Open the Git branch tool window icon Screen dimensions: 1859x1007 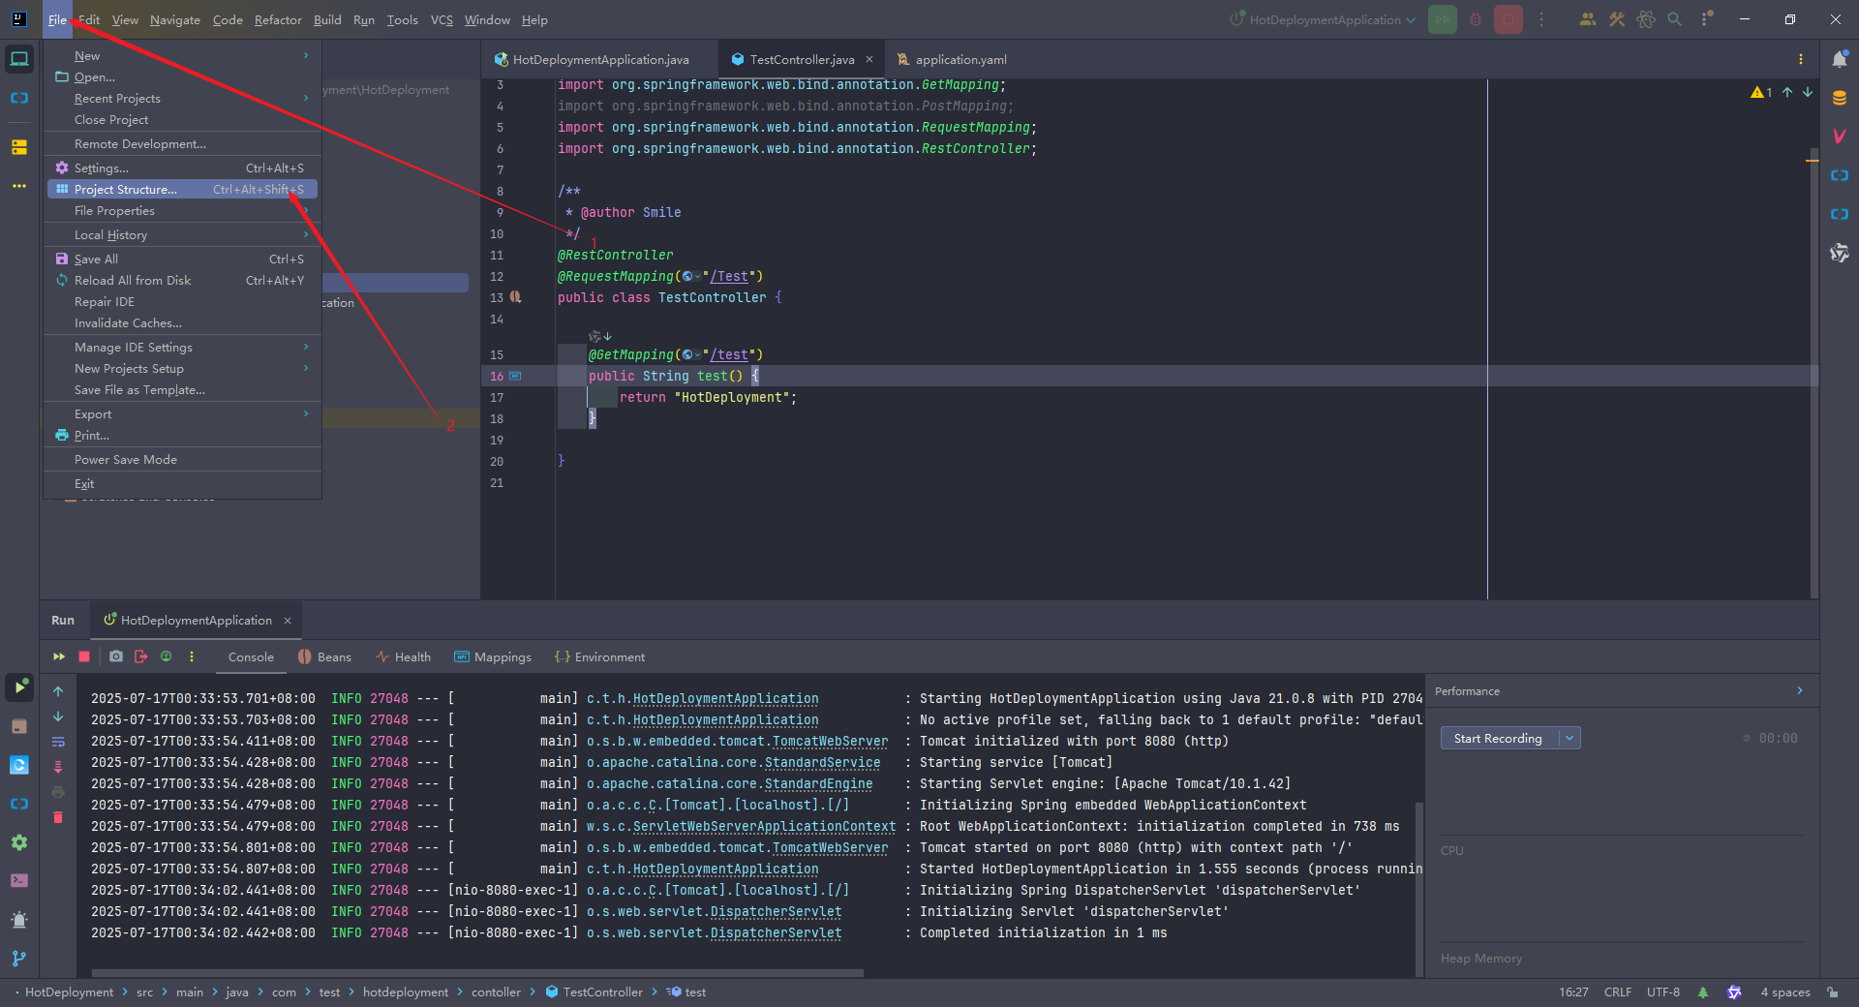click(x=19, y=959)
